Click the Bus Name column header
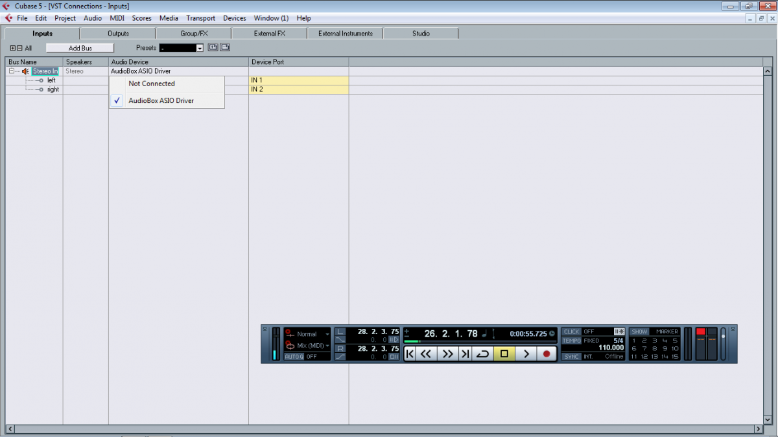This screenshot has height=437, width=778. [34, 62]
